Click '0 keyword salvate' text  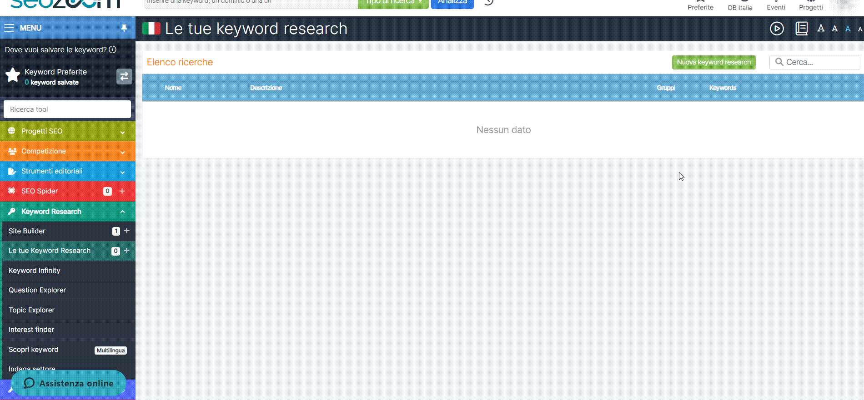tap(51, 82)
